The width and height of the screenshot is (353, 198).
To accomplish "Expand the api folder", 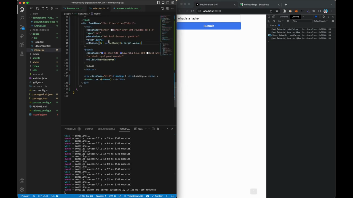I will [44, 38].
